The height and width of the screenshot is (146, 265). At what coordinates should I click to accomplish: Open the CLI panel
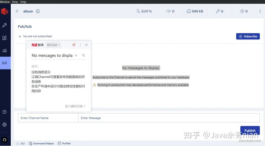(21, 143)
